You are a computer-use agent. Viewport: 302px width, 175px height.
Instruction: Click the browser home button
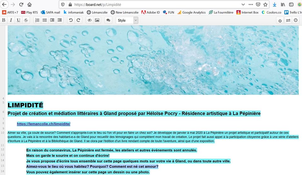pos(29,5)
